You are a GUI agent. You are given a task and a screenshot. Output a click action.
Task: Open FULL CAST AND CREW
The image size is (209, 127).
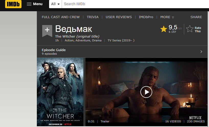click(x=61, y=17)
